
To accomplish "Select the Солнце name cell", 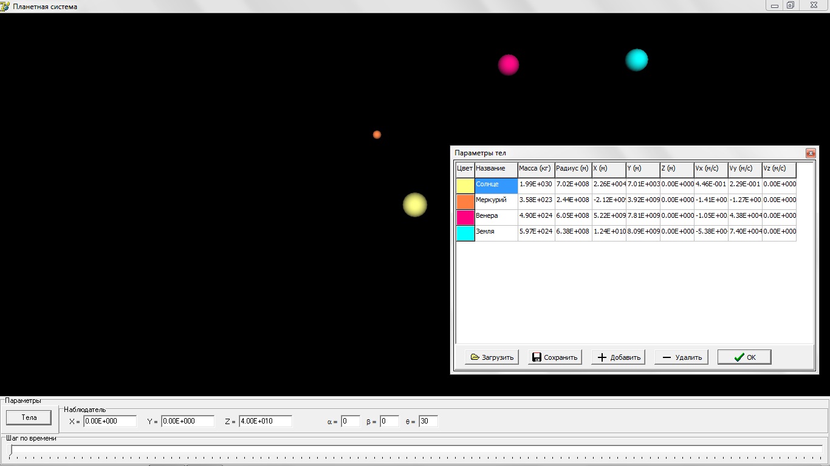I will coord(496,186).
